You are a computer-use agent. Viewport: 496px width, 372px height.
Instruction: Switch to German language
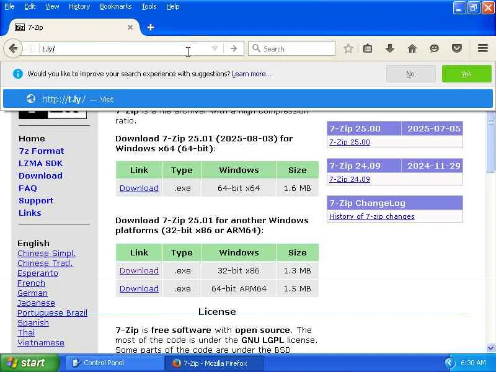(x=32, y=293)
